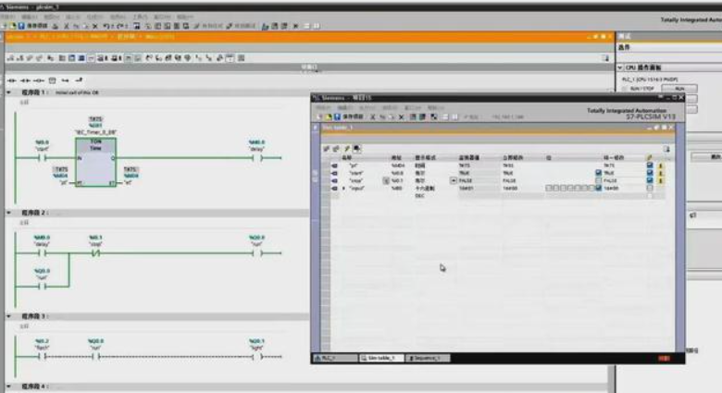Toggle the consistent-modify checkbox in "pt" row
The width and height of the screenshot is (722, 393).
650,166
